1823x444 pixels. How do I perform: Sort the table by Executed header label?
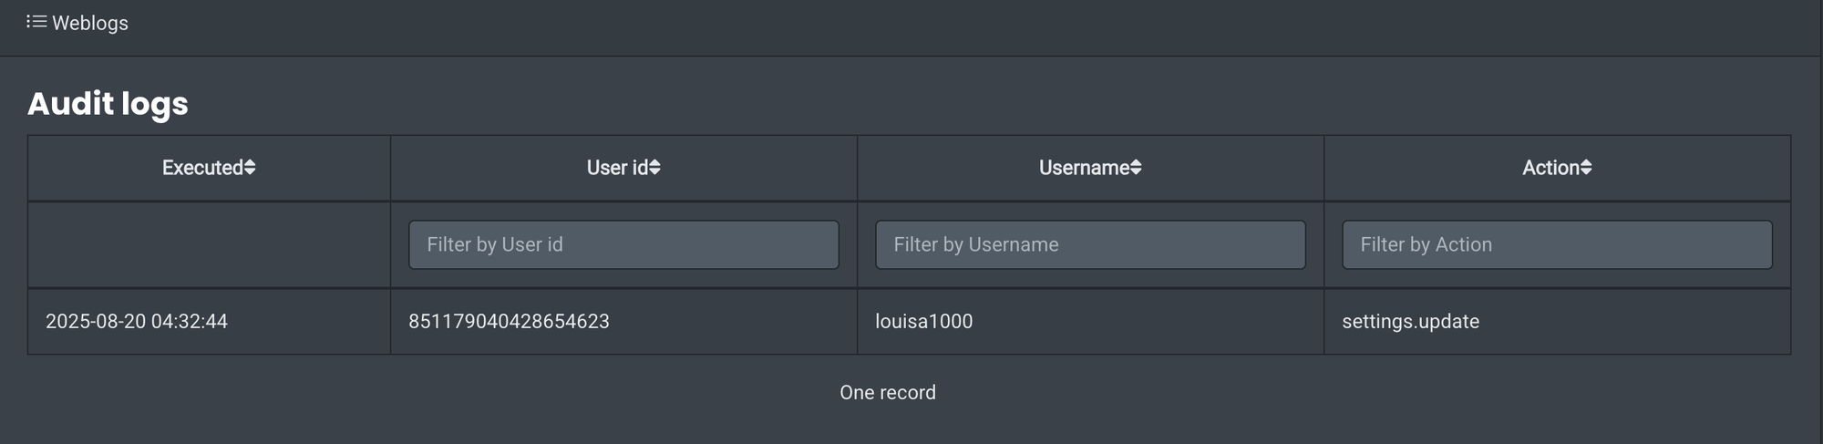(202, 168)
